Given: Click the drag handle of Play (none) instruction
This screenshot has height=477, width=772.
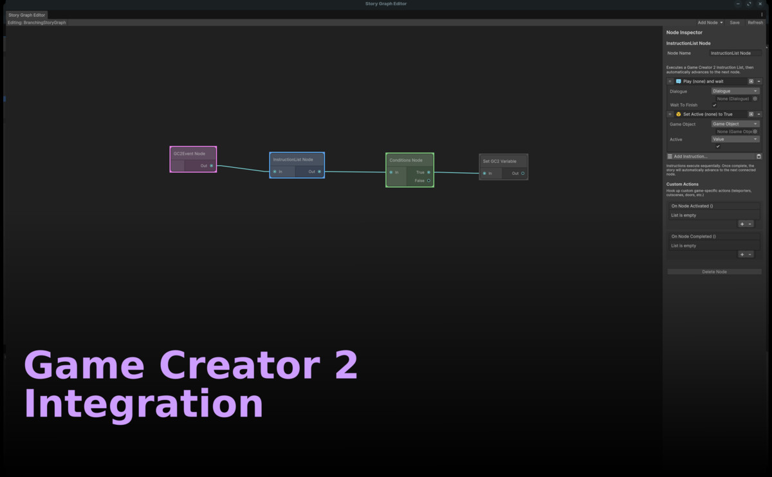Looking at the screenshot, I should (x=670, y=82).
